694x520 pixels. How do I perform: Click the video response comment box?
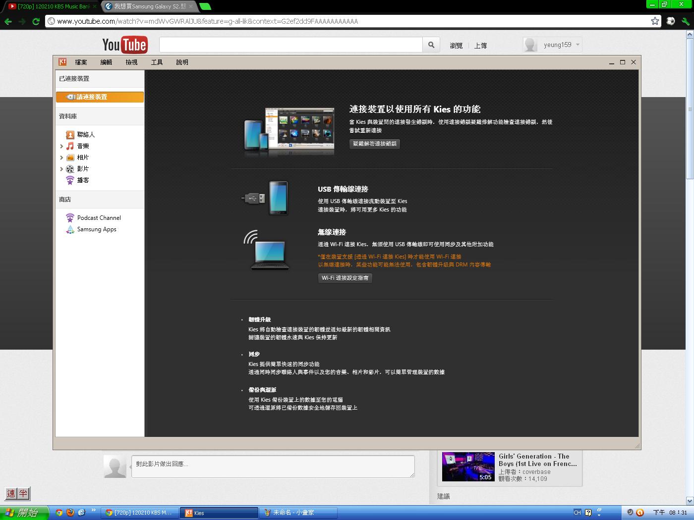tap(273, 467)
